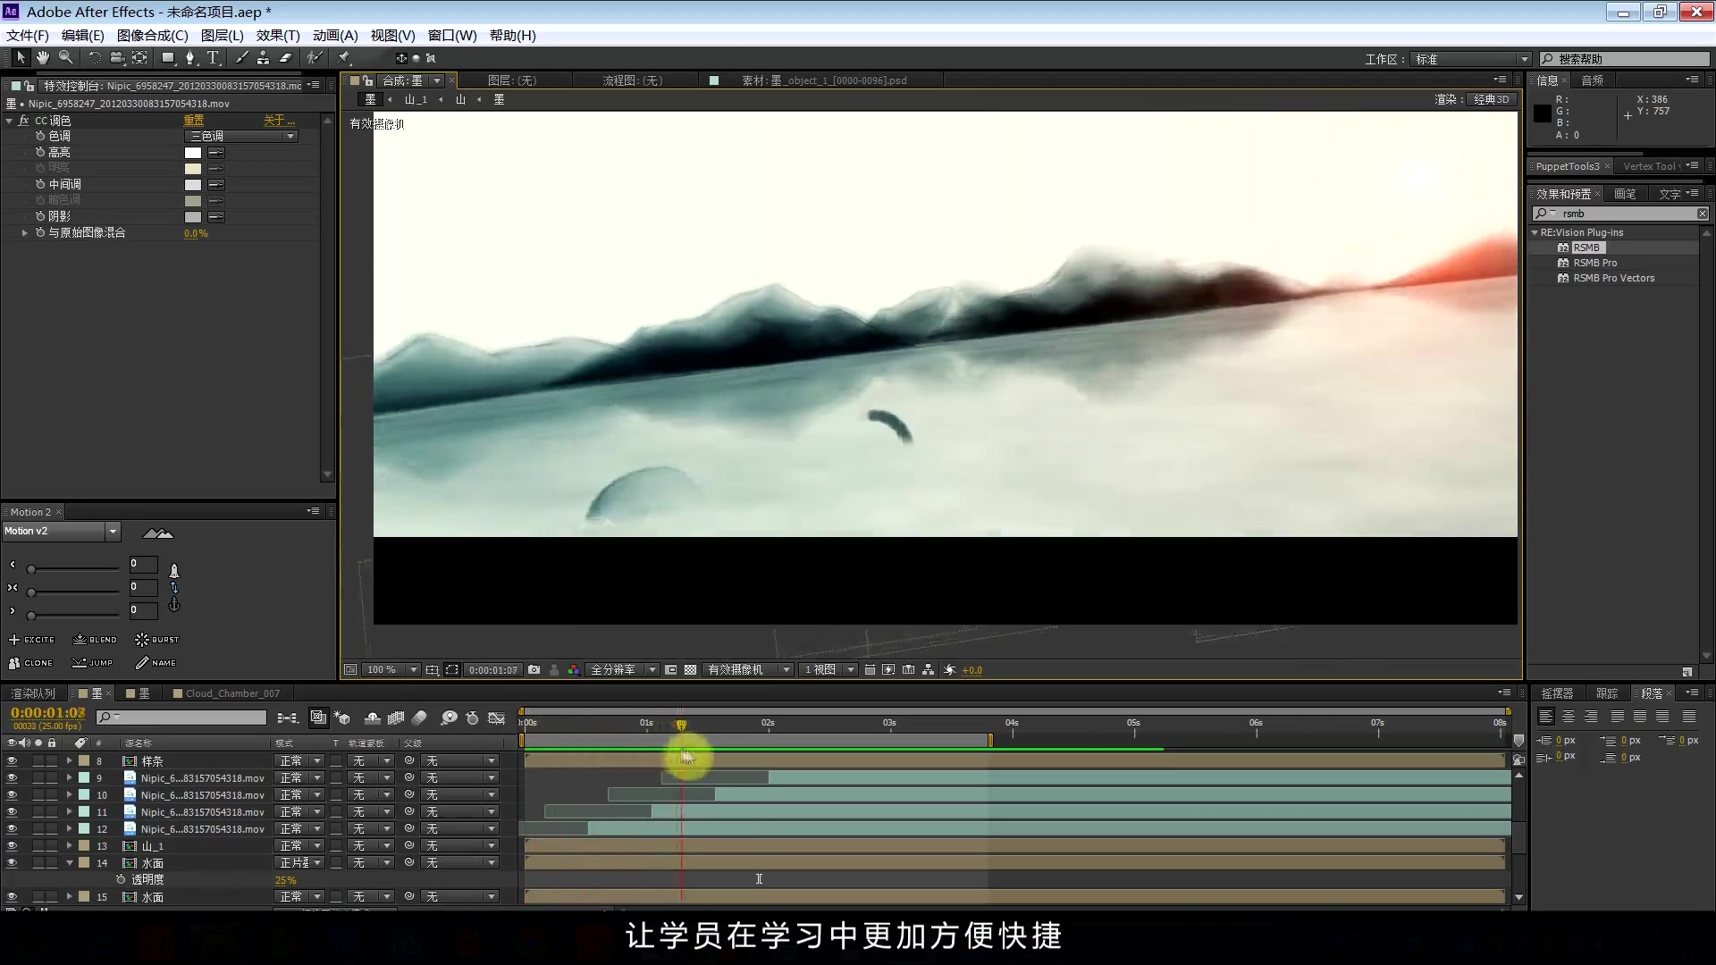The height and width of the screenshot is (965, 1716).
Task: Select the Pen tool
Action: point(190,57)
